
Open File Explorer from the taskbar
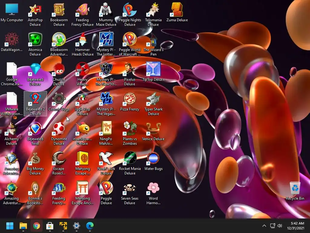(x=23, y=226)
